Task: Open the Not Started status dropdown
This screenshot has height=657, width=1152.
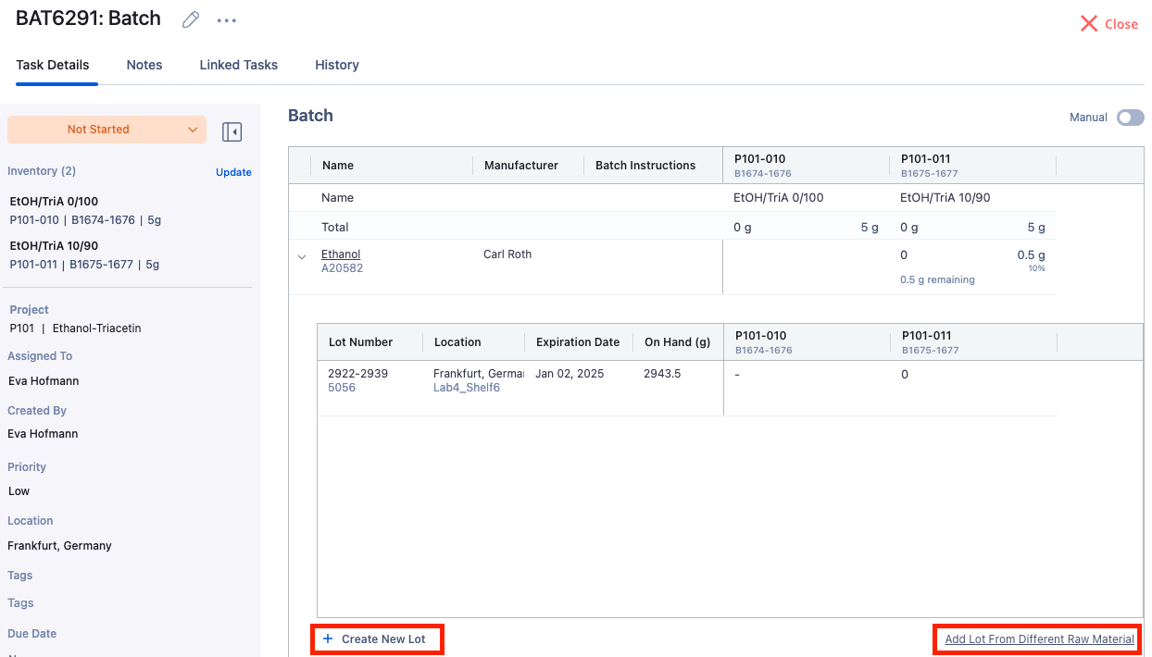Action: 106,130
